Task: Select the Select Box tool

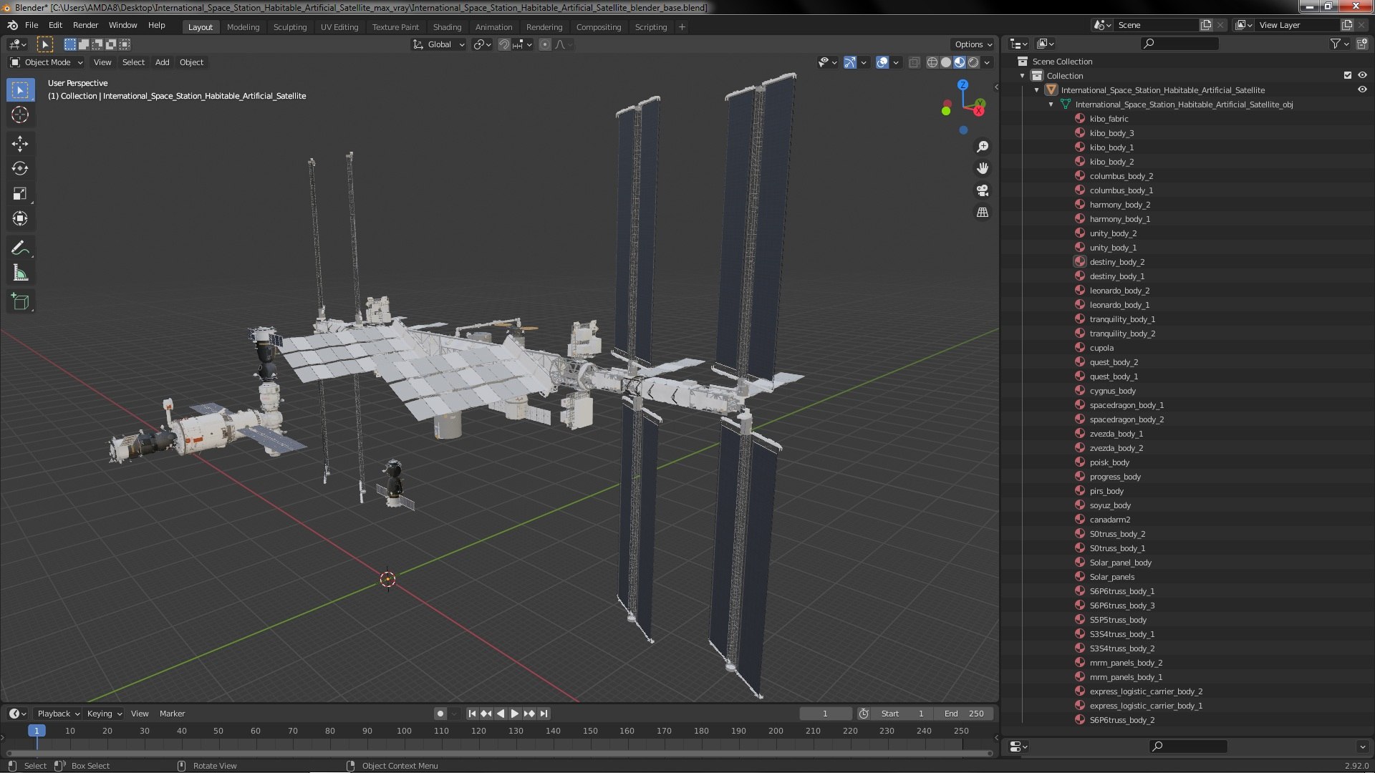Action: (20, 90)
